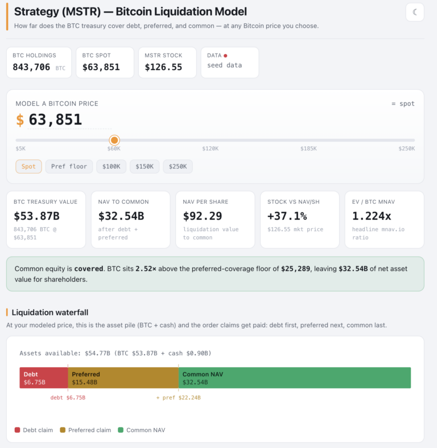Select the Pref floor preset chip
The image size is (437, 448).
pyautogui.click(x=69, y=166)
